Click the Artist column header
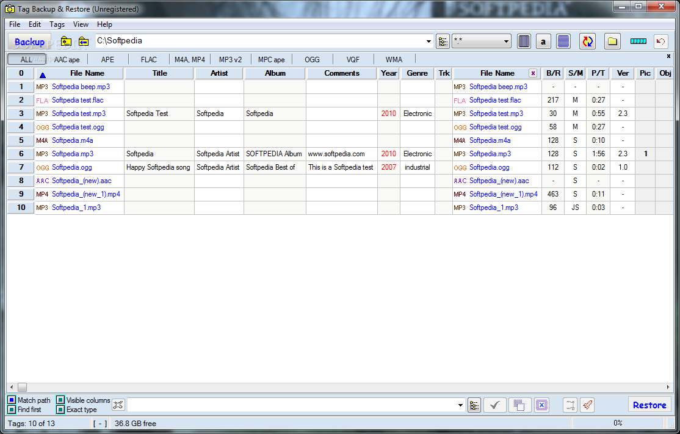The image size is (680, 434). (219, 73)
